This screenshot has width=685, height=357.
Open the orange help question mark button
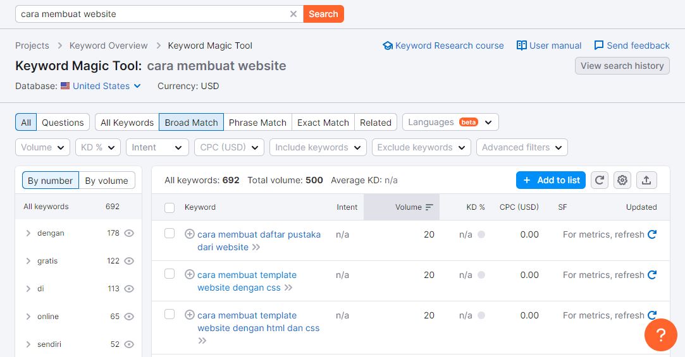point(660,335)
